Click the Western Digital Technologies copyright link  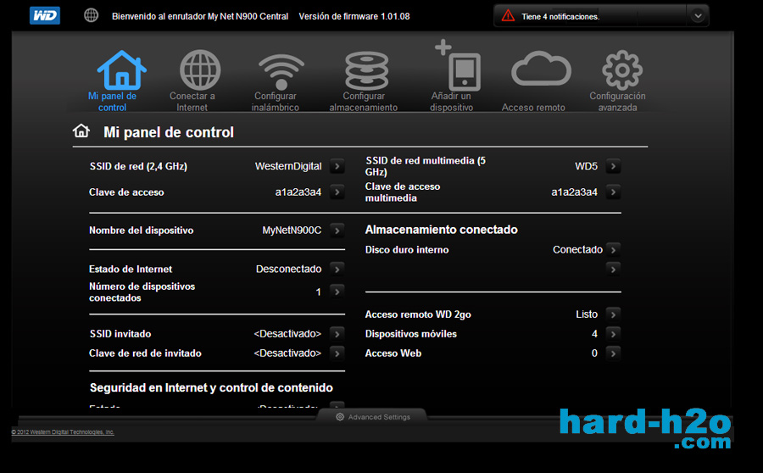[63, 432]
